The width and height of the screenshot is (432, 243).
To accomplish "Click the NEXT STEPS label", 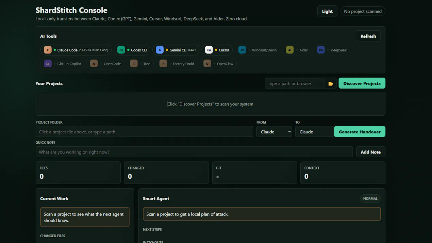I will tap(152, 229).
